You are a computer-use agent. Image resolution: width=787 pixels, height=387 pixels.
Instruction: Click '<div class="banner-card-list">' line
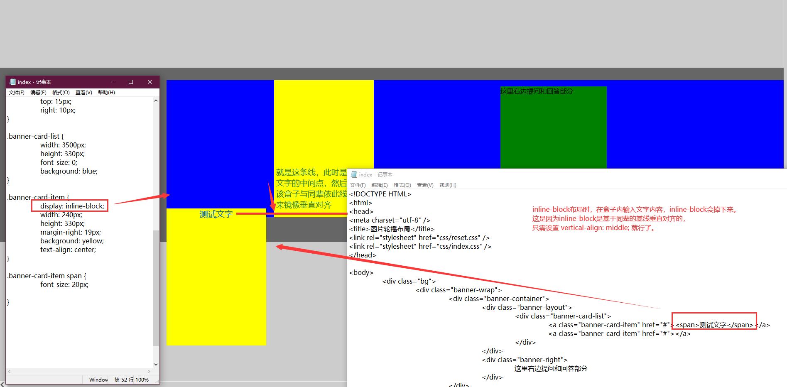click(x=563, y=316)
